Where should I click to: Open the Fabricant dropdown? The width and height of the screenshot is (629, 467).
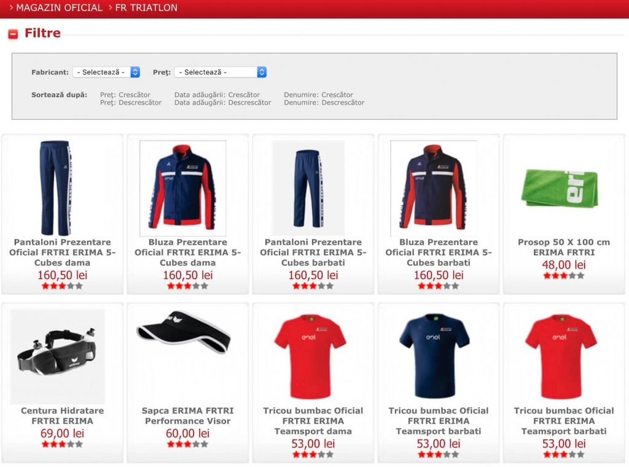click(106, 72)
